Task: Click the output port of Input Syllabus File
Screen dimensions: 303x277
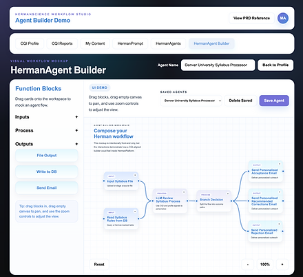Action: coord(138,181)
